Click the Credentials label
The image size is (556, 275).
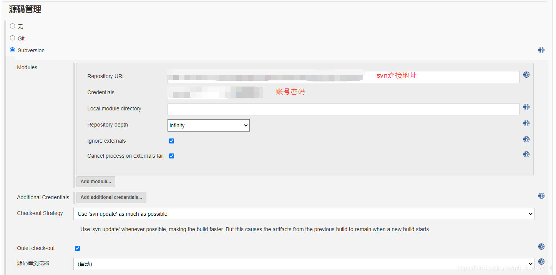[x=101, y=92]
